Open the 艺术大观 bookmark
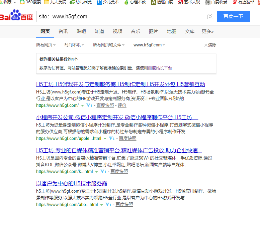Screen dimensions: 260x225 189,2
